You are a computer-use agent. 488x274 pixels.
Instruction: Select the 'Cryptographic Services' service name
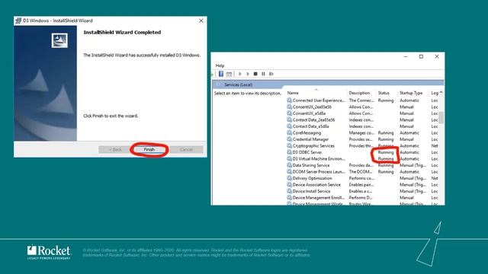pyautogui.click(x=313, y=145)
